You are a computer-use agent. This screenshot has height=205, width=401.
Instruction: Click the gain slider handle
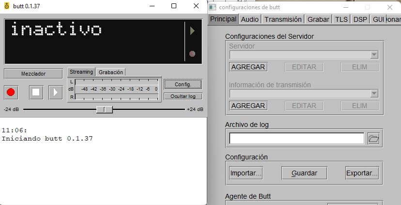[x=104, y=110]
